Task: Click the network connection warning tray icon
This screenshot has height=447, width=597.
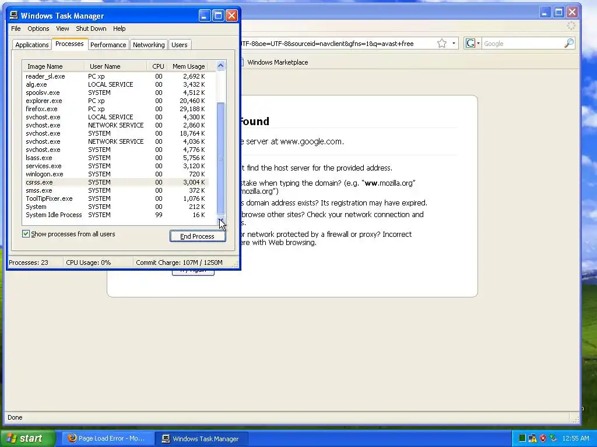Action: 532,438
